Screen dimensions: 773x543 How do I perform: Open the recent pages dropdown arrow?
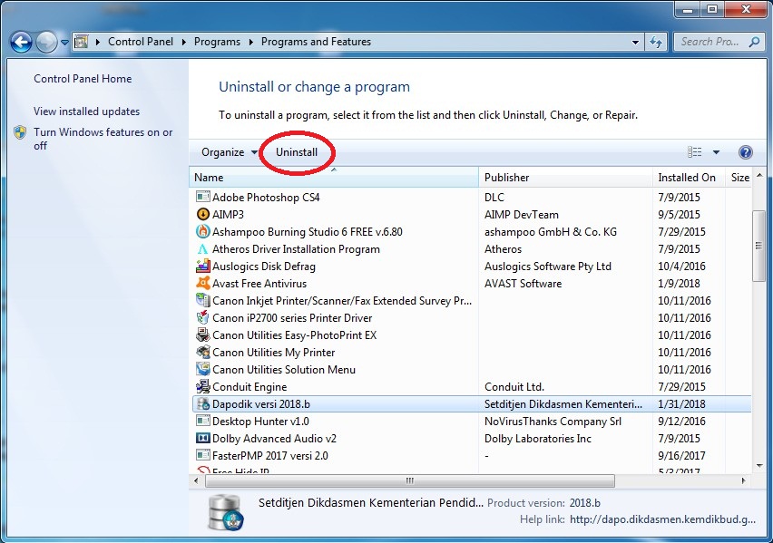(64, 43)
